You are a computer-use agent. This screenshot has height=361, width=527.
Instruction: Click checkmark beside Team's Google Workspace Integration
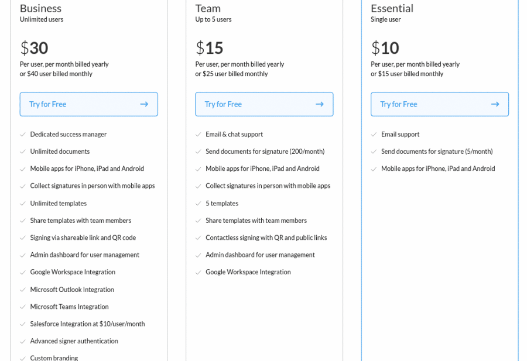198,272
